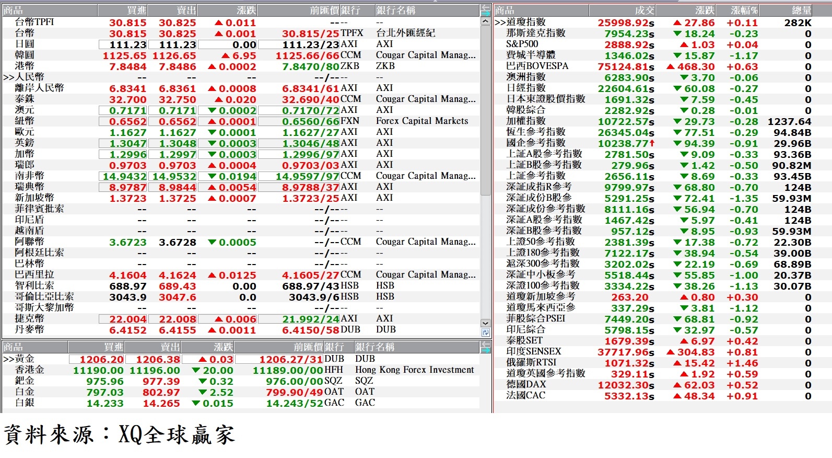
Task: Select the 韓圜 currency row
Action: tap(241, 55)
